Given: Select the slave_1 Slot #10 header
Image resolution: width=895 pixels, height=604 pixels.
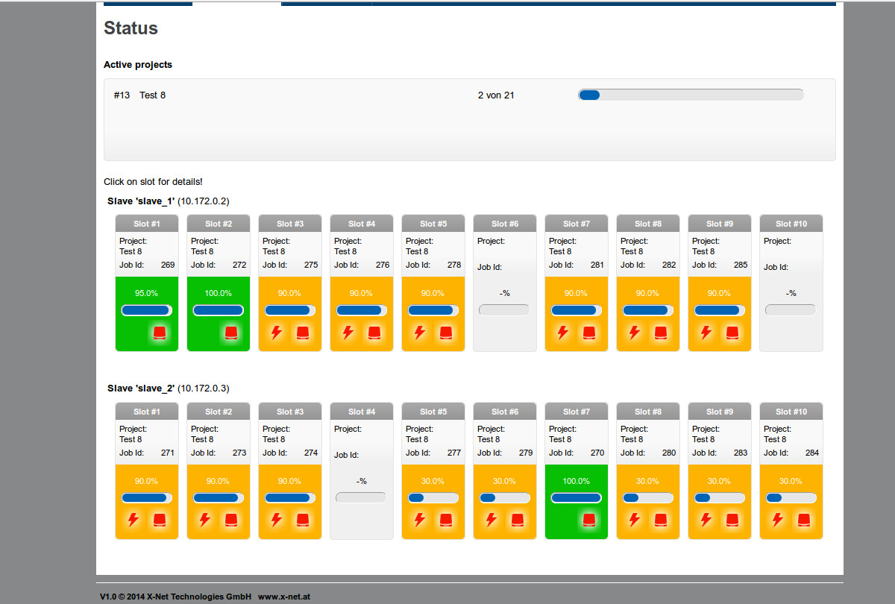Looking at the screenshot, I should 791,224.
